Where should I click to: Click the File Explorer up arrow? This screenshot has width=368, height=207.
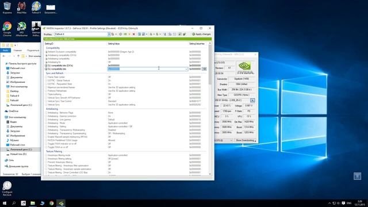click(18, 56)
